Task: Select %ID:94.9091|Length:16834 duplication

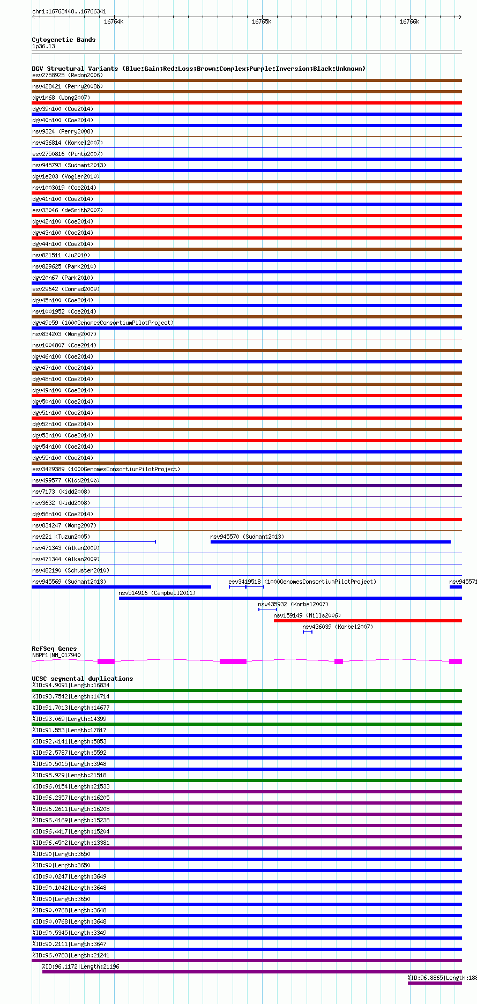Action: tap(71, 685)
